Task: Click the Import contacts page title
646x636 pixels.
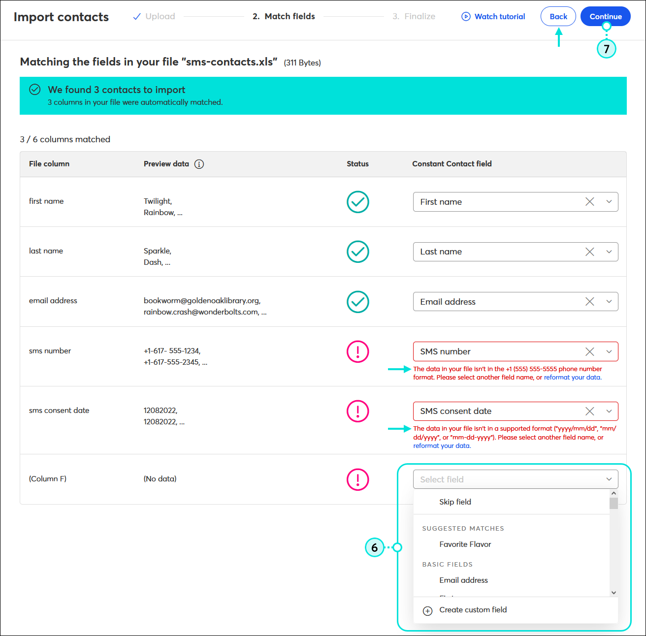Action: pyautogui.click(x=61, y=17)
